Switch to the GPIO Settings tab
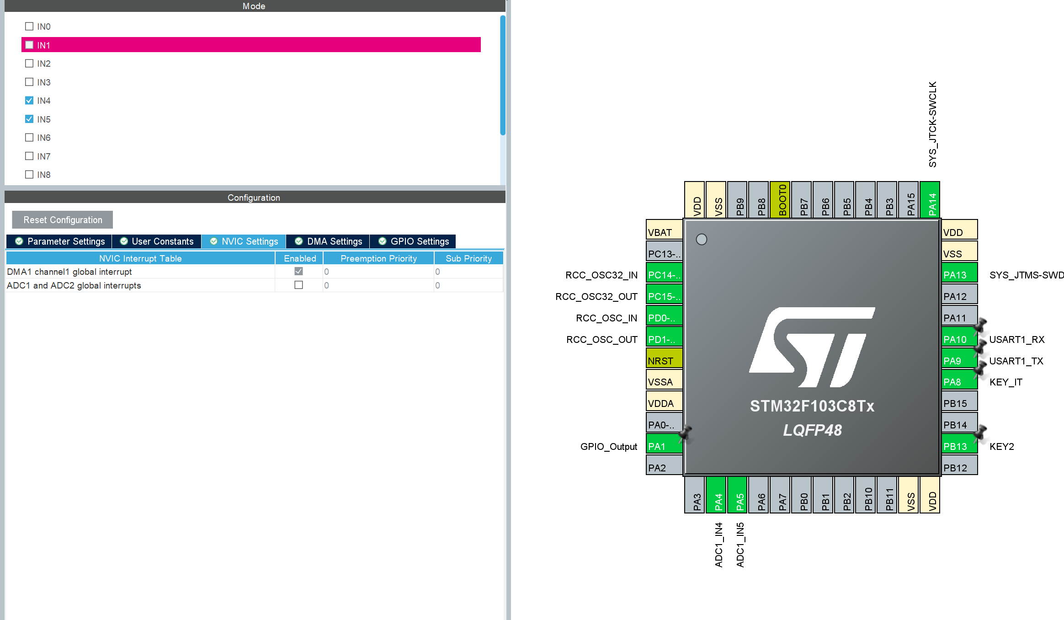 coord(413,241)
